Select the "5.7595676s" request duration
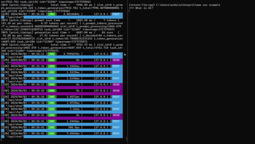 pyautogui.click(x=71, y=54)
